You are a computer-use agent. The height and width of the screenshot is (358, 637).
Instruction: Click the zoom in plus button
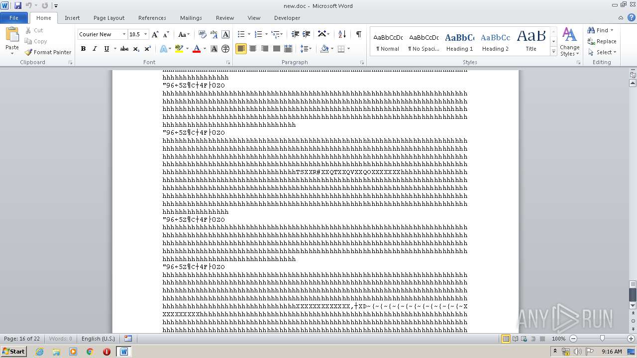pos(632,339)
